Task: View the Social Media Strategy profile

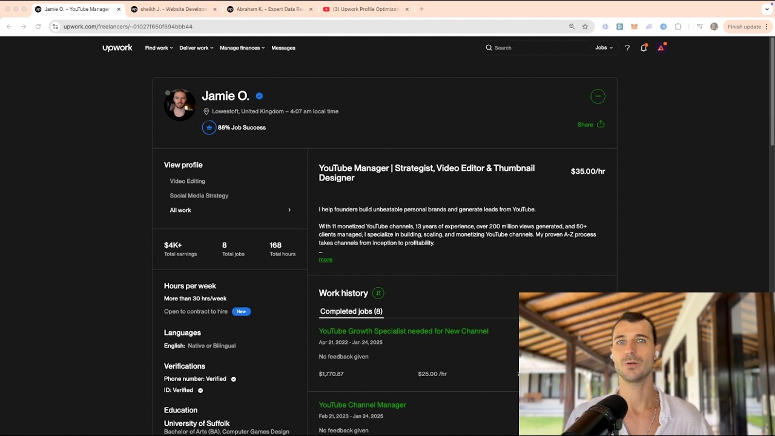Action: (x=199, y=196)
